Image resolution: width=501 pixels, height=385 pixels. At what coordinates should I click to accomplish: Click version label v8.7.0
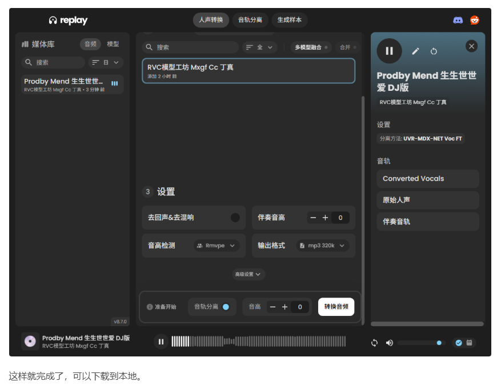click(120, 322)
